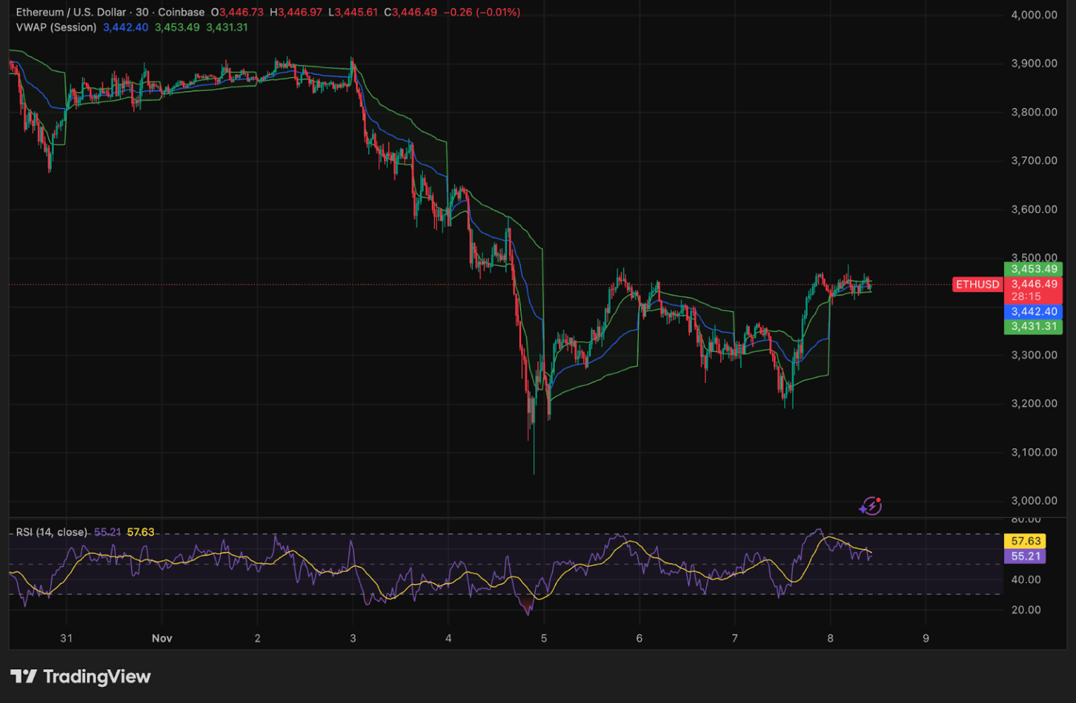Click the 3,000.00 price axis label
The image size is (1076, 703).
pos(1034,501)
